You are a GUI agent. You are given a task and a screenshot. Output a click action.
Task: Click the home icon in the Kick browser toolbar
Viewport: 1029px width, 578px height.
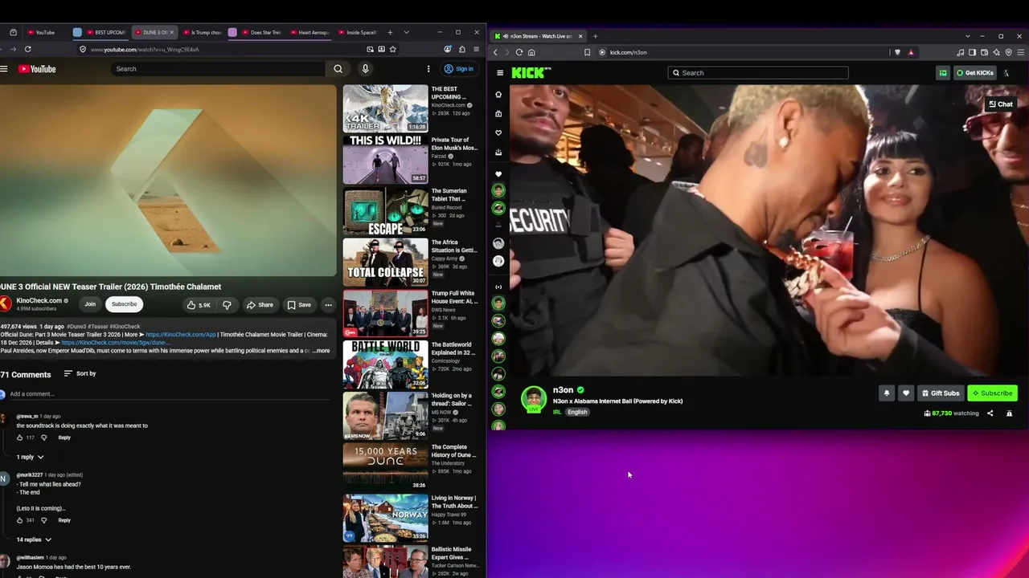[x=531, y=52]
